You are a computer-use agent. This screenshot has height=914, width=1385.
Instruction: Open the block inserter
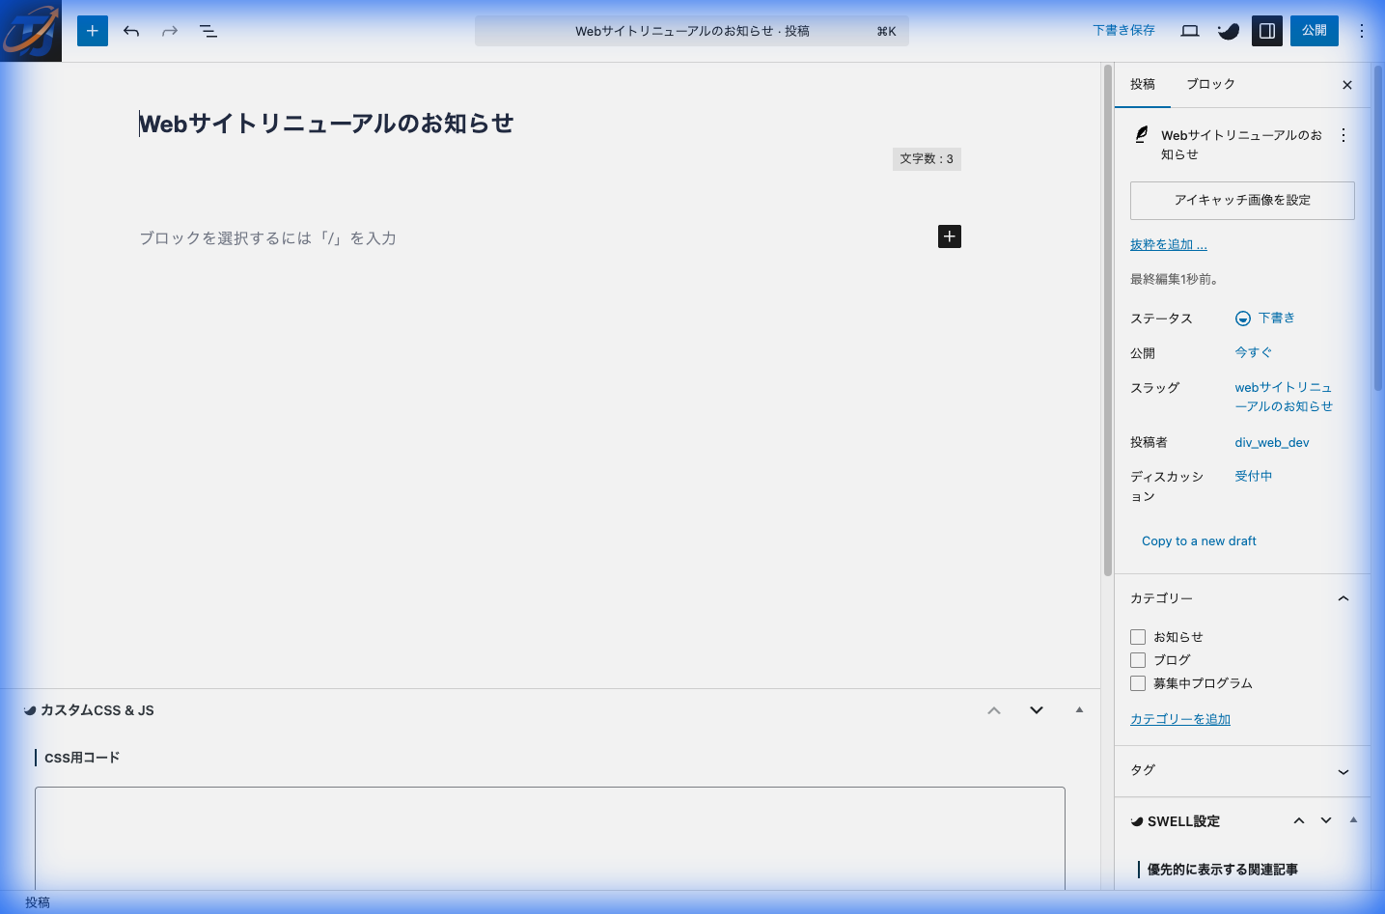click(92, 30)
